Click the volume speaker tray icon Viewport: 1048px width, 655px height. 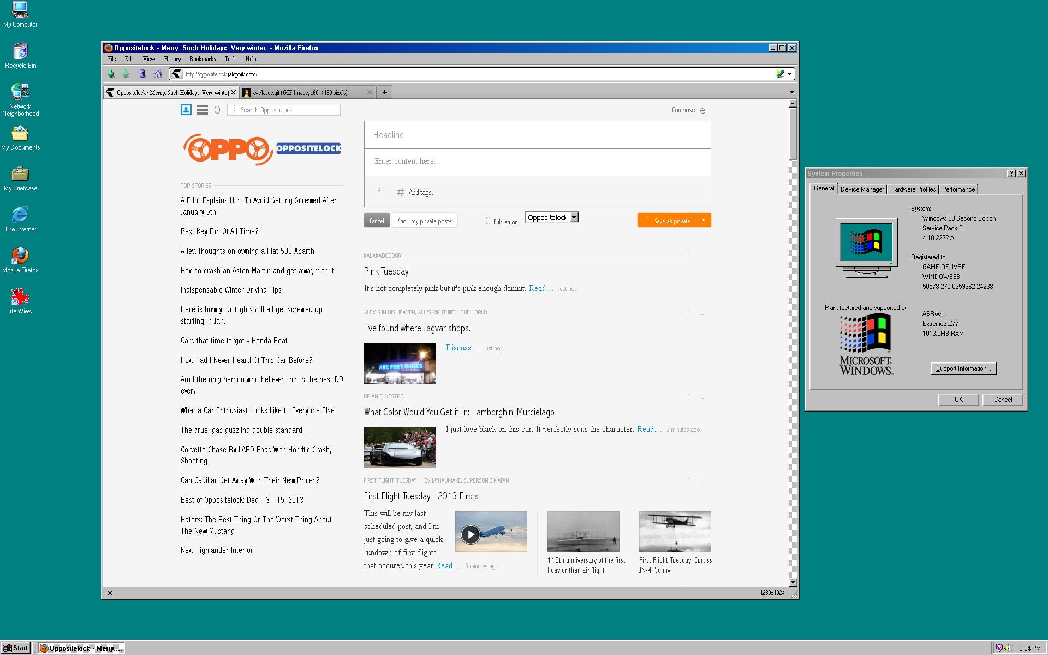(1009, 648)
